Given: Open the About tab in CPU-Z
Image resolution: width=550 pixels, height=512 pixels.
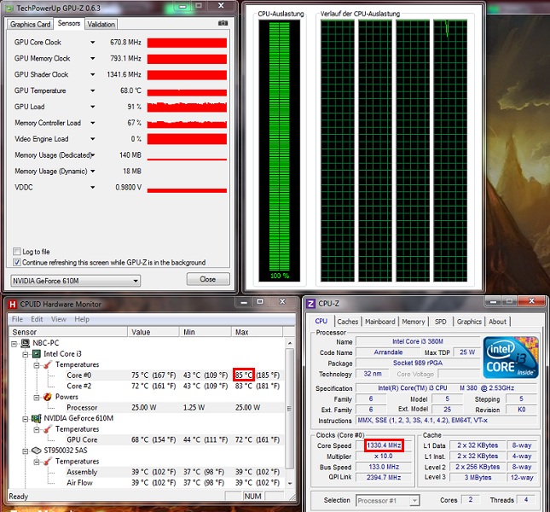Looking at the screenshot, I should (497, 322).
